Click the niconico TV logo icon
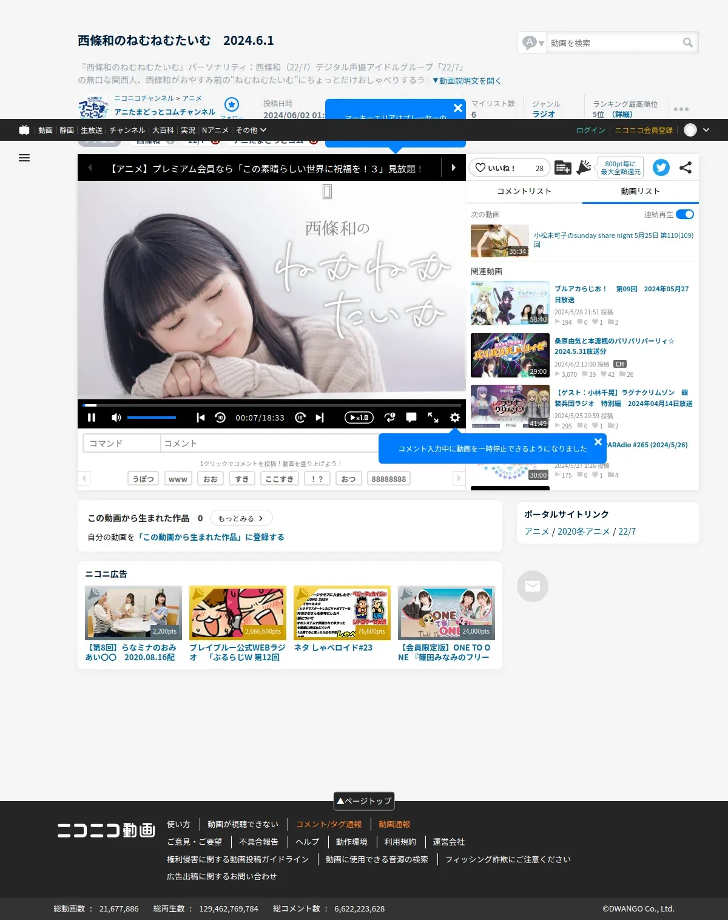728x920 pixels. (24, 130)
